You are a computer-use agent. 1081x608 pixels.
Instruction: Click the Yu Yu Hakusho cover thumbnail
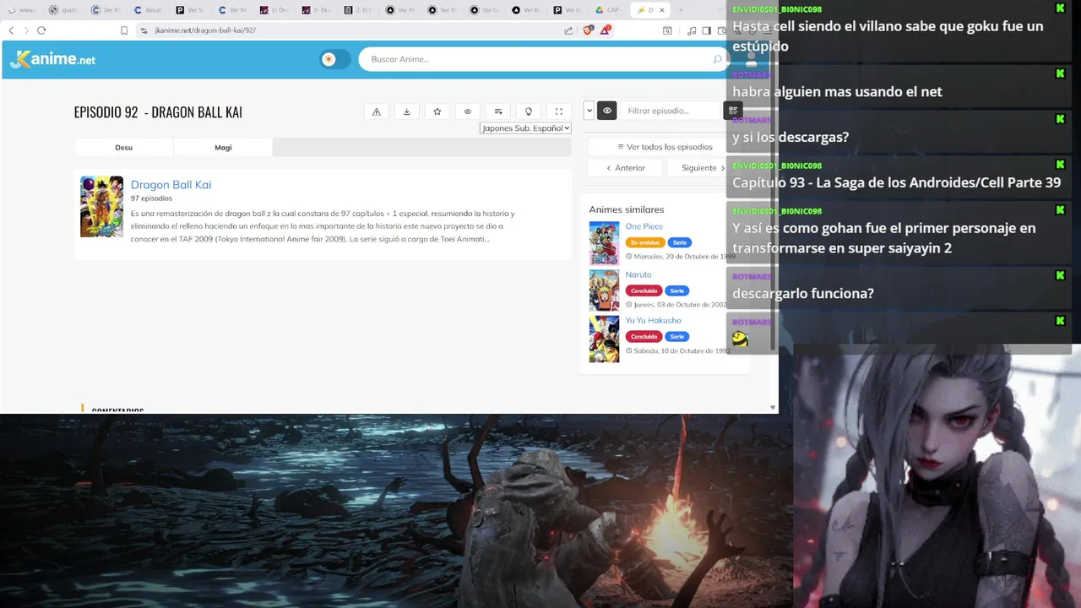pyautogui.click(x=604, y=339)
